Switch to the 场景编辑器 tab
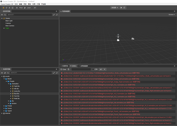Viewport: 177px width, 126px height. (x=65, y=11)
